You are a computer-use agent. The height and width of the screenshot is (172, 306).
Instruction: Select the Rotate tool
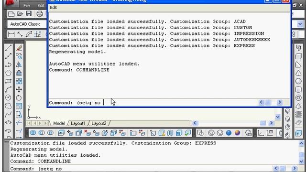click(19, 97)
